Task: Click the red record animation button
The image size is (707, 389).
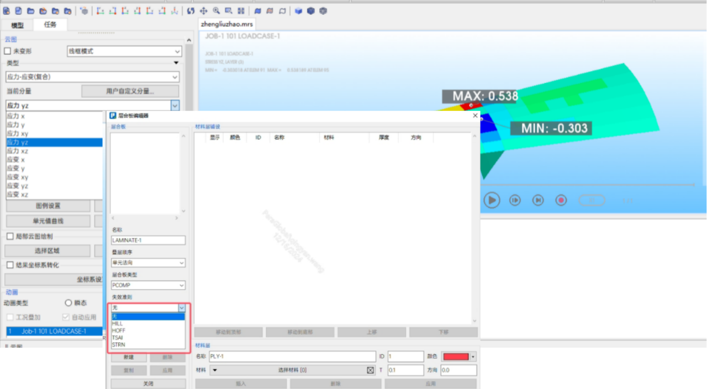Action: tap(561, 200)
